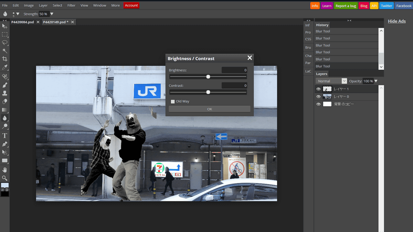Select the Zoom tool

(5, 178)
